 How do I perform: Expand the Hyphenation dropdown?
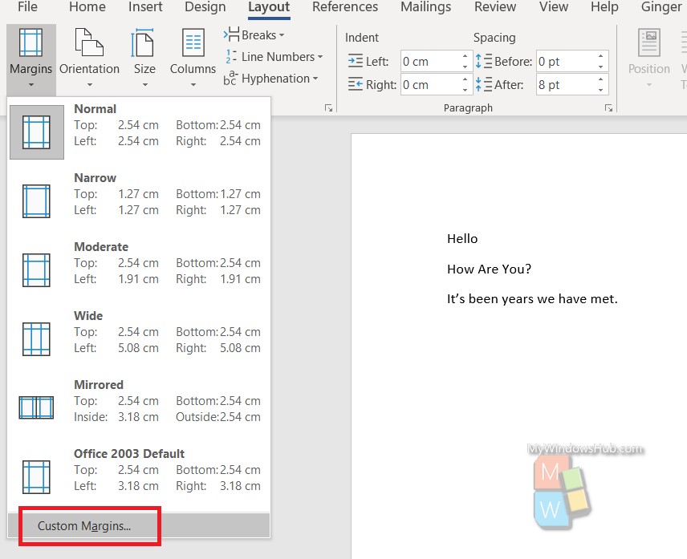tap(315, 78)
